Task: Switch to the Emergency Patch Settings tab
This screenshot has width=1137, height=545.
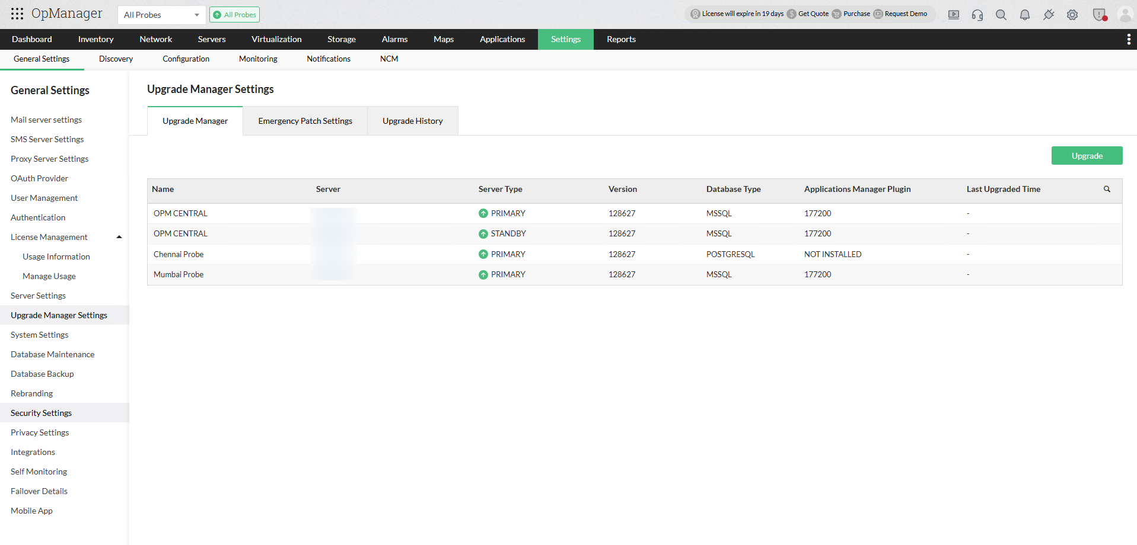Action: click(304, 120)
